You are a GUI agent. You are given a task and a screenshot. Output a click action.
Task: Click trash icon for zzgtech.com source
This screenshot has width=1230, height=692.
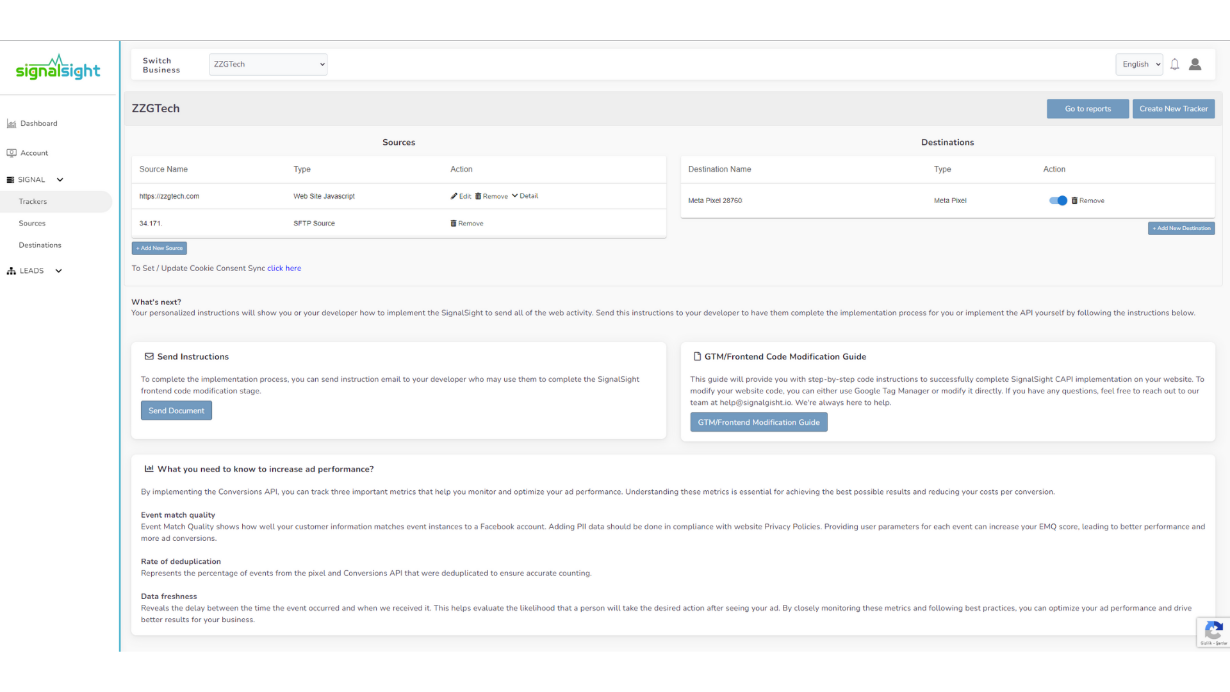[x=478, y=196]
